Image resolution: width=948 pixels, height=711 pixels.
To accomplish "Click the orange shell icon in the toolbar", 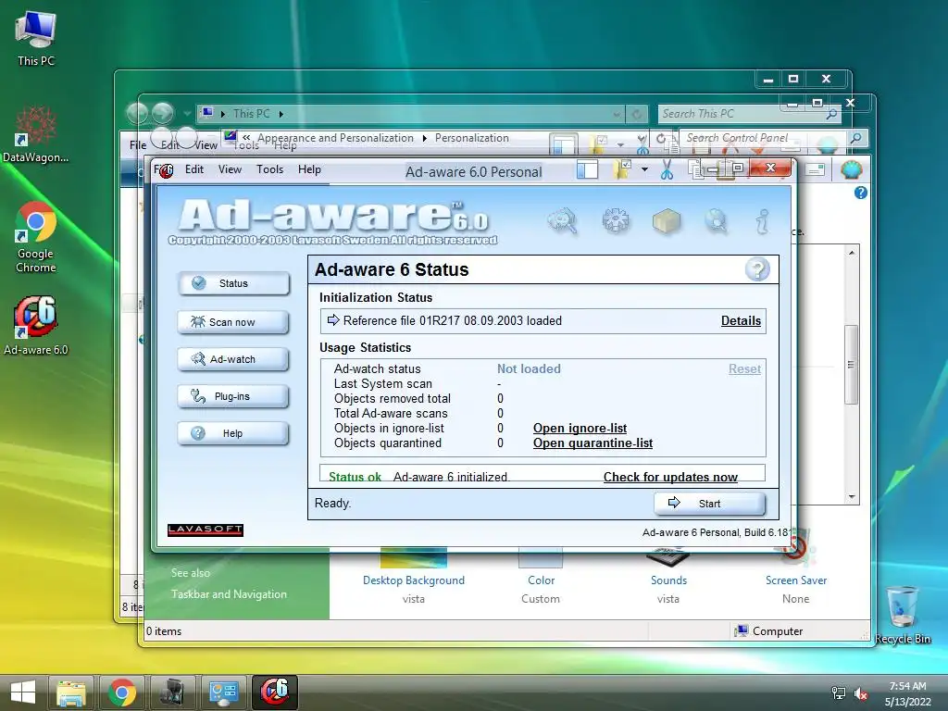I will pyautogui.click(x=852, y=170).
